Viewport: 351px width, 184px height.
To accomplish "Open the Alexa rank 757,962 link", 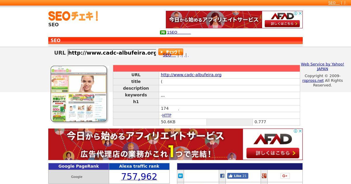I will [x=139, y=176].
